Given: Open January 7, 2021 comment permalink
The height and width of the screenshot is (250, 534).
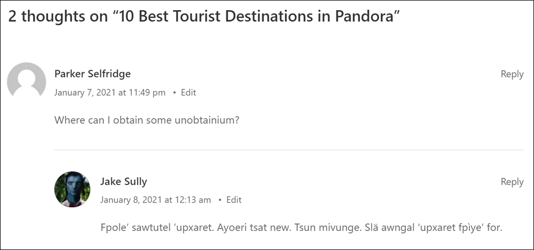Looking at the screenshot, I should [x=109, y=92].
